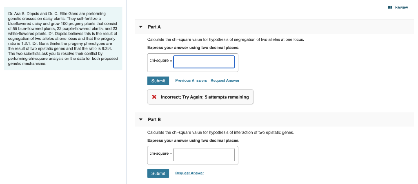Collapse the Part B section arrow
This screenshot has height=184, width=418.
pos(141,119)
